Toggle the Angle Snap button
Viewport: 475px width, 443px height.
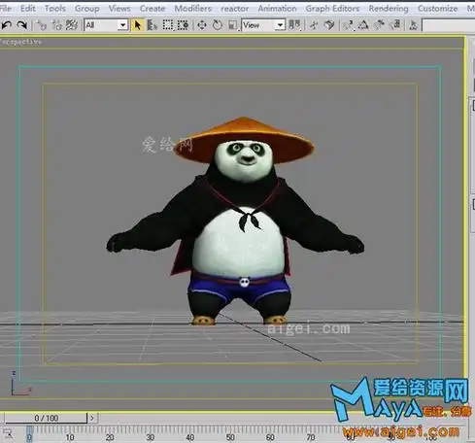tap(363, 25)
